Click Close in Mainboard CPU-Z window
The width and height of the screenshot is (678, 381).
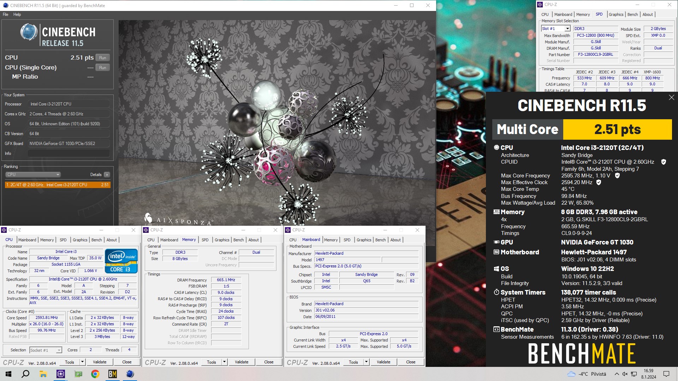click(x=411, y=362)
